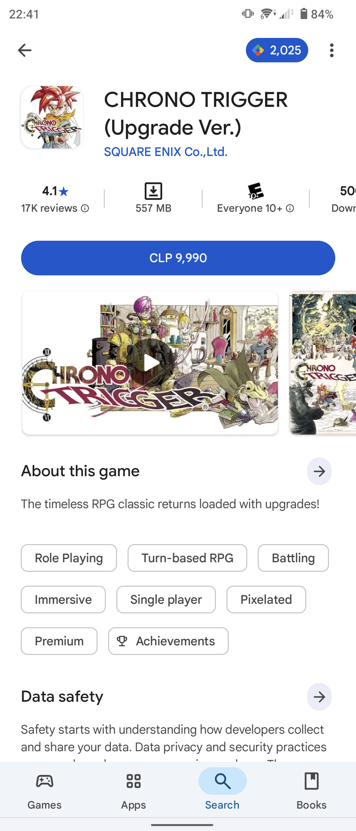Image resolution: width=356 pixels, height=831 pixels.
Task: Tap the info icon beside Everyone 10+
Action: (x=290, y=208)
